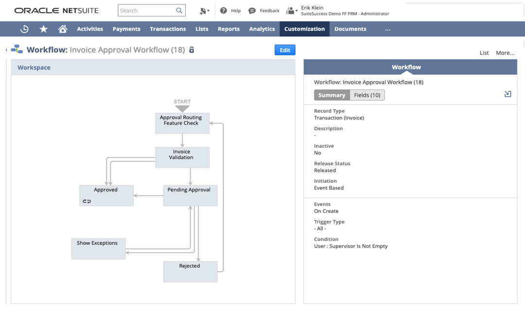This screenshot has width=525, height=309.
Task: Open the Analytics menu
Action: point(262,29)
